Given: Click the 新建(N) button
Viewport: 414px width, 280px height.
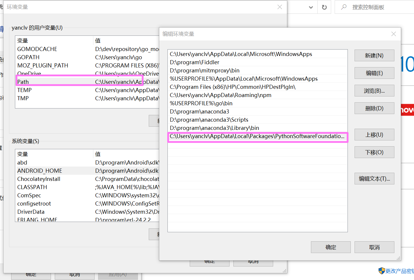Looking at the screenshot, I should coord(374,56).
